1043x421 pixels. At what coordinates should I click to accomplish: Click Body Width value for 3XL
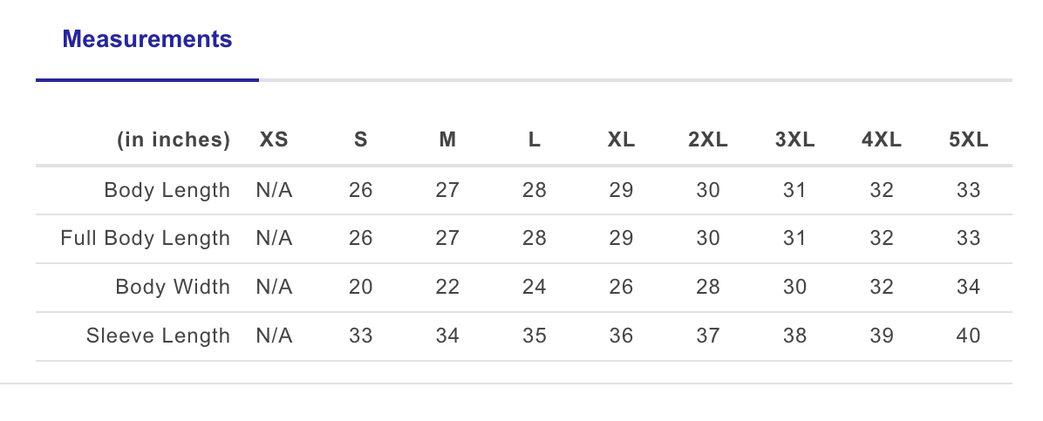[794, 288]
